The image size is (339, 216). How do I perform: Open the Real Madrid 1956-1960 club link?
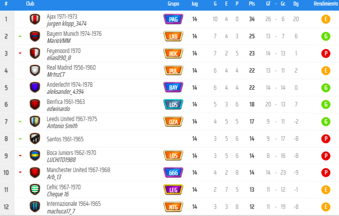(x=71, y=68)
